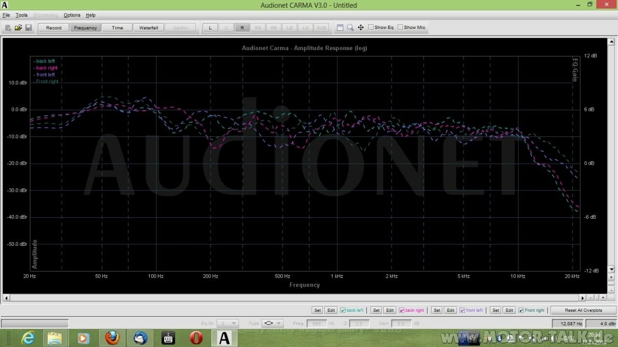Select the LS channel button
618x347 pixels.
[306, 27]
